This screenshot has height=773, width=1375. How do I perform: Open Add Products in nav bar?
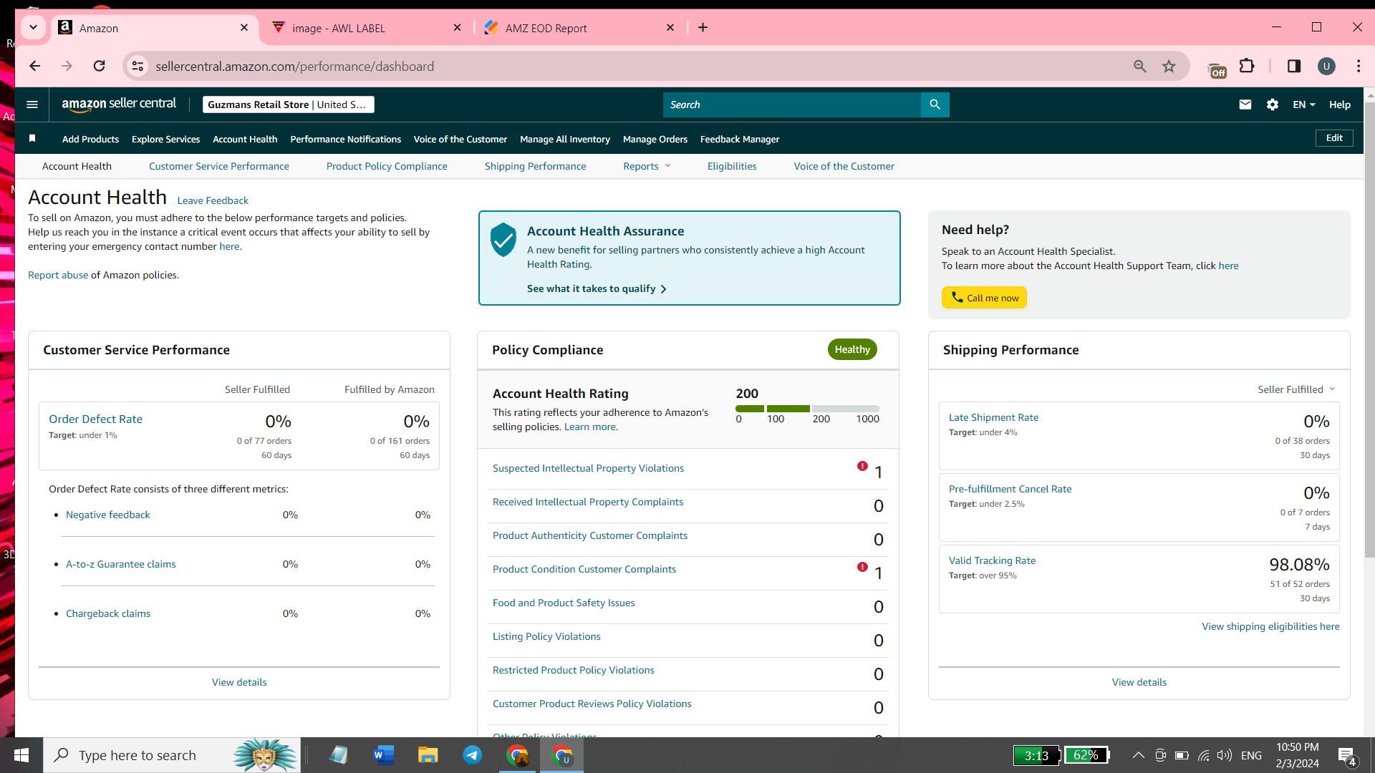click(x=90, y=139)
